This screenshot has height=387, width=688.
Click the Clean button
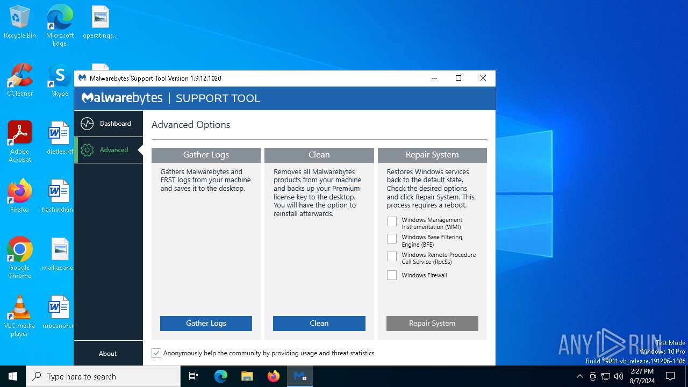tap(319, 324)
